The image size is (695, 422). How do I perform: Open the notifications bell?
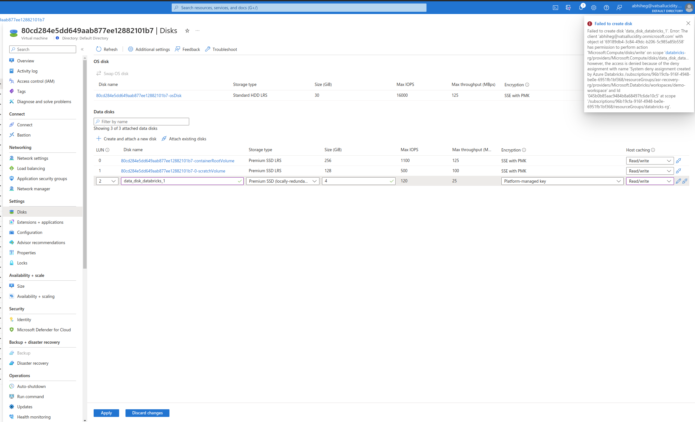click(x=581, y=7)
